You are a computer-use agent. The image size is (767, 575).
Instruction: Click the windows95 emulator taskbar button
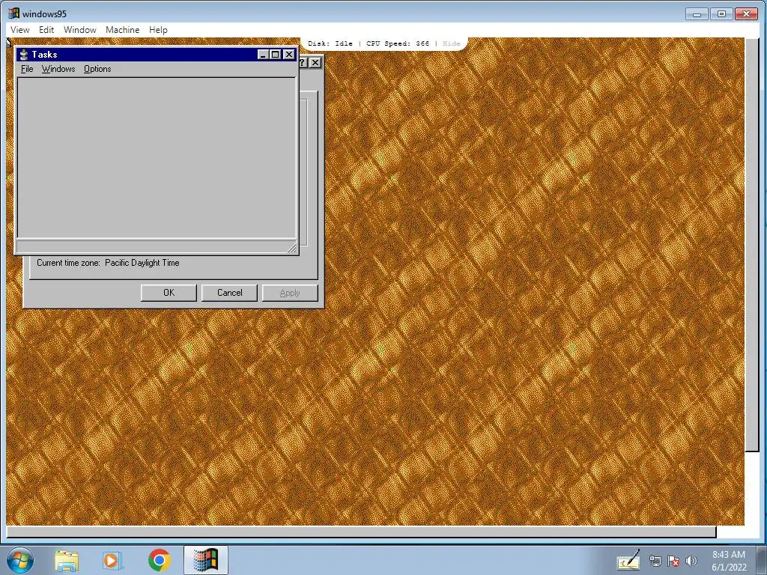tap(206, 560)
